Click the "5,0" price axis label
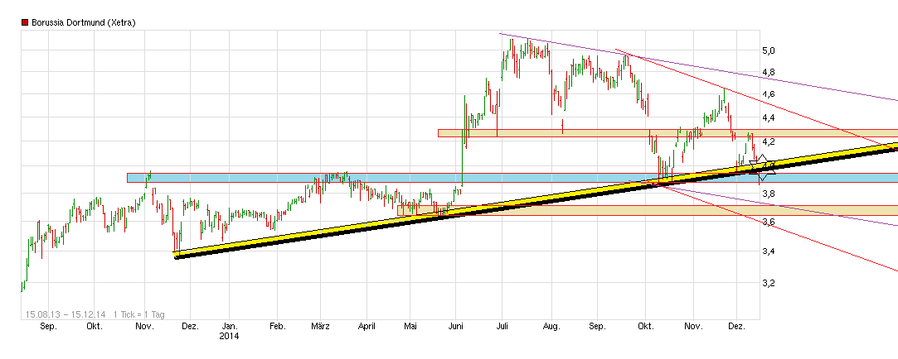The image size is (898, 359). [769, 50]
